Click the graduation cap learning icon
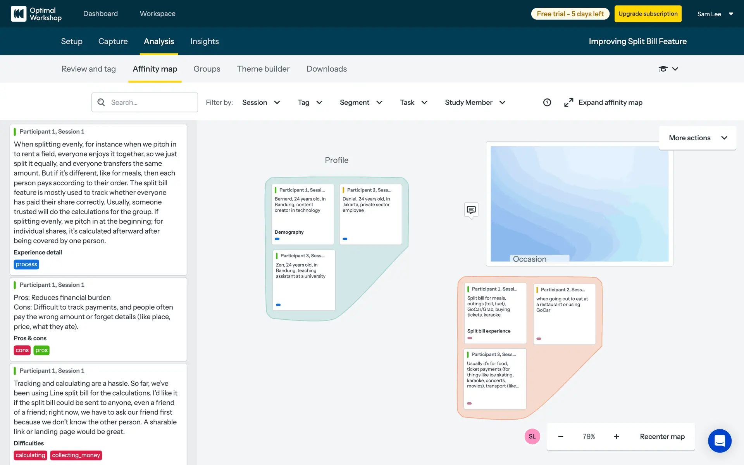The width and height of the screenshot is (744, 465). coord(663,69)
